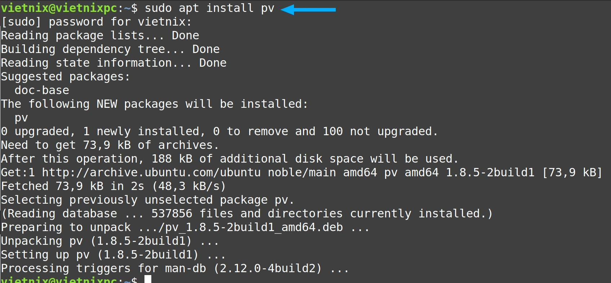Click the blue arrow pointing at the command
This screenshot has height=283, width=611.
[x=308, y=9]
